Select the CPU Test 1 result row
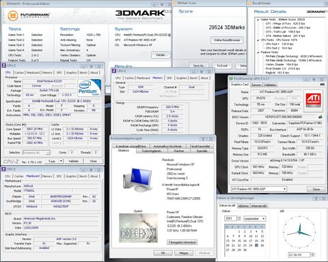The image size is (328, 262). pyautogui.click(x=279, y=44)
